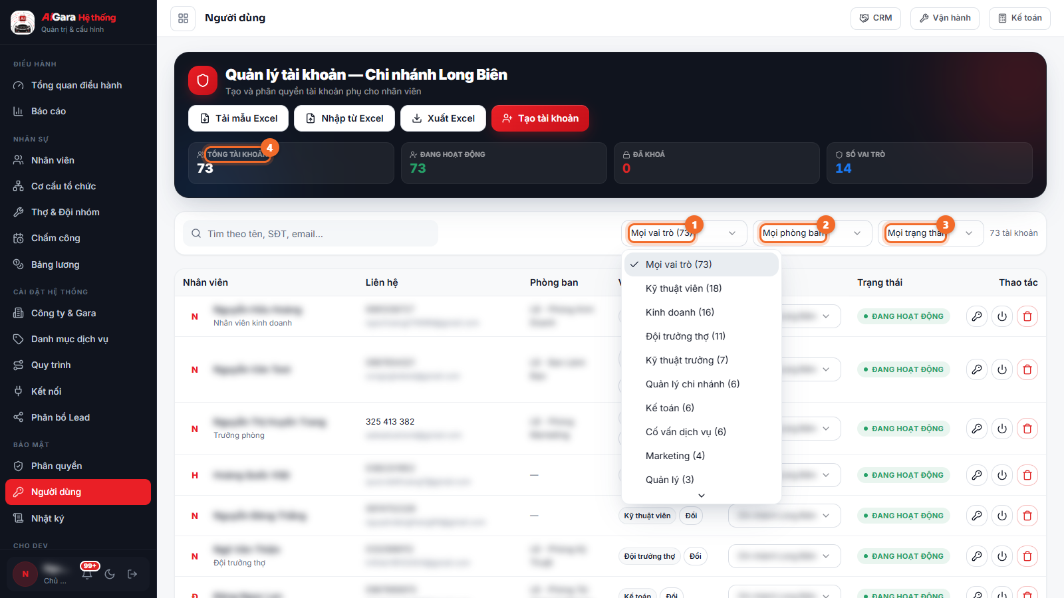This screenshot has width=1064, height=598.
Task: Click Đổi button next to Kỹ thuật viên tag
Action: [692, 516]
